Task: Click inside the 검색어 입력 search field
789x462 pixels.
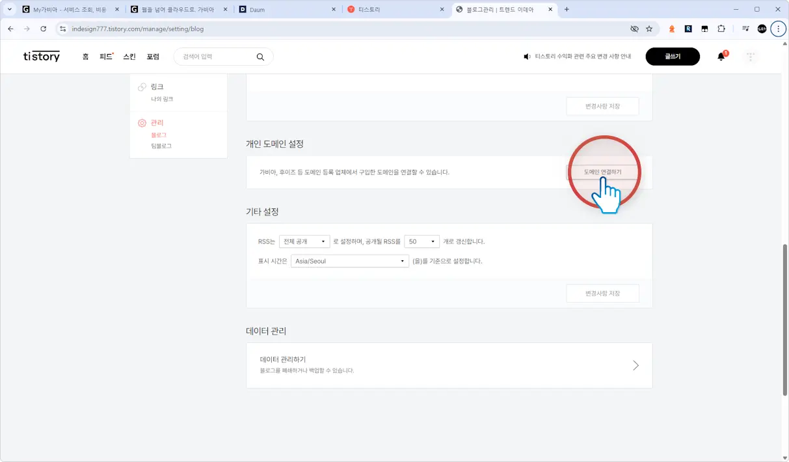Action: coord(215,57)
